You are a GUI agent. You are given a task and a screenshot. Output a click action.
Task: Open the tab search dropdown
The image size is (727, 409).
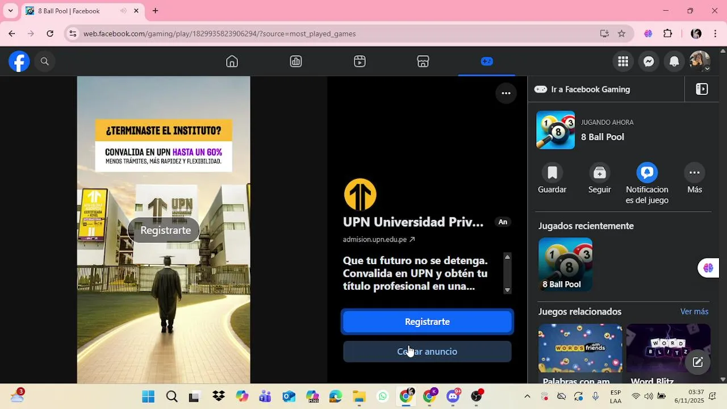10,11
